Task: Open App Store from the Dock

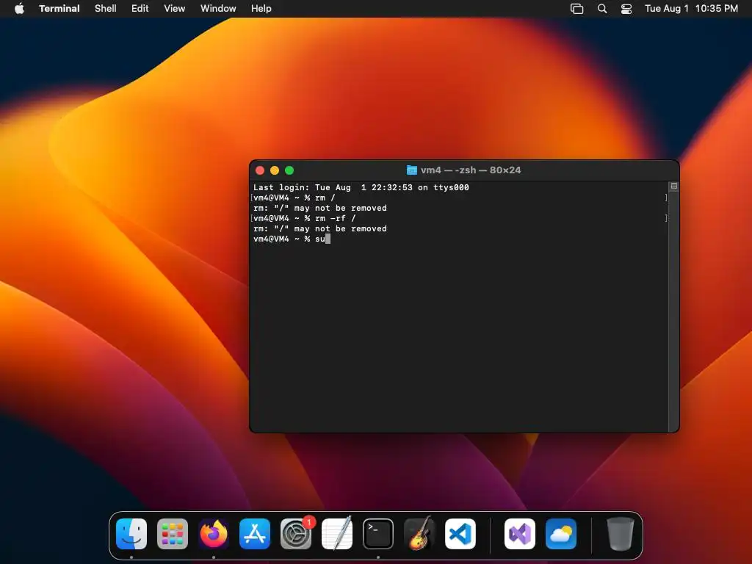Action: tap(255, 534)
